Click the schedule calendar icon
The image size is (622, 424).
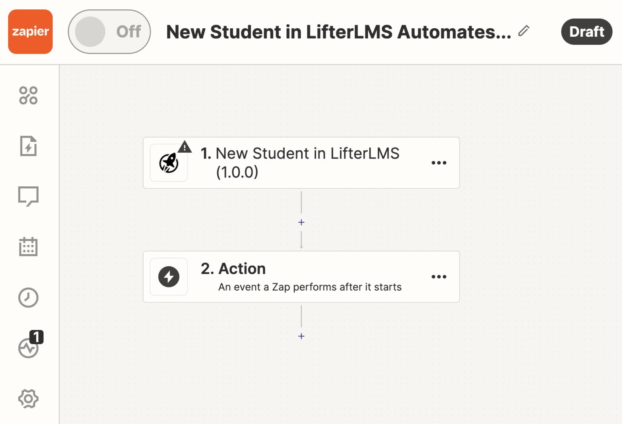click(28, 247)
